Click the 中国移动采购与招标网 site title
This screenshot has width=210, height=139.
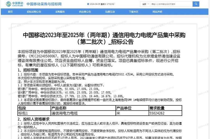(x=44, y=4)
